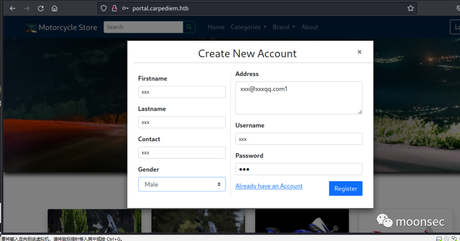This screenshot has width=460, height=241.
Task: Click the Address textarea resize handle
Action: tap(360, 112)
